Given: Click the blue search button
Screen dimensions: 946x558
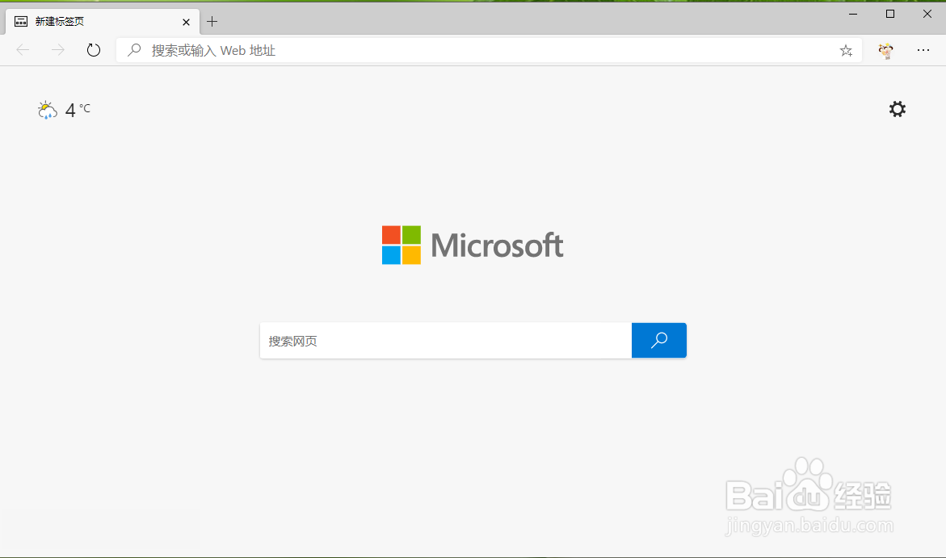Looking at the screenshot, I should point(659,340).
